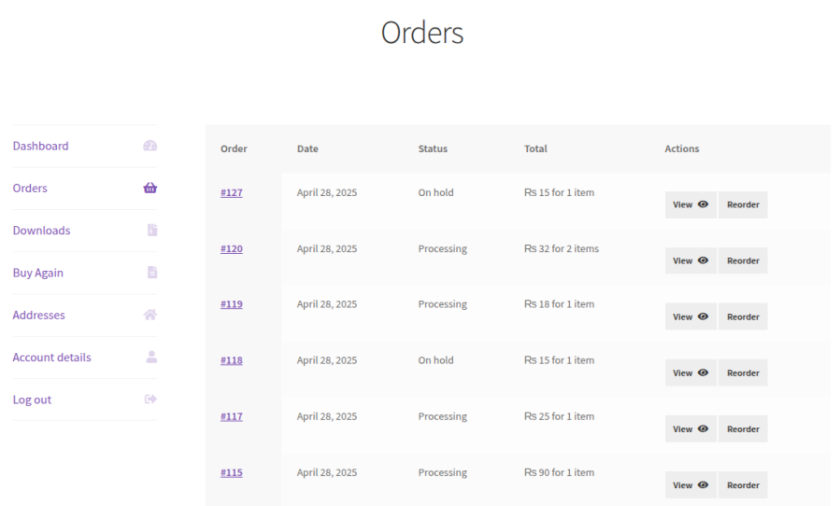Click the Buy Again file icon

[x=151, y=273]
